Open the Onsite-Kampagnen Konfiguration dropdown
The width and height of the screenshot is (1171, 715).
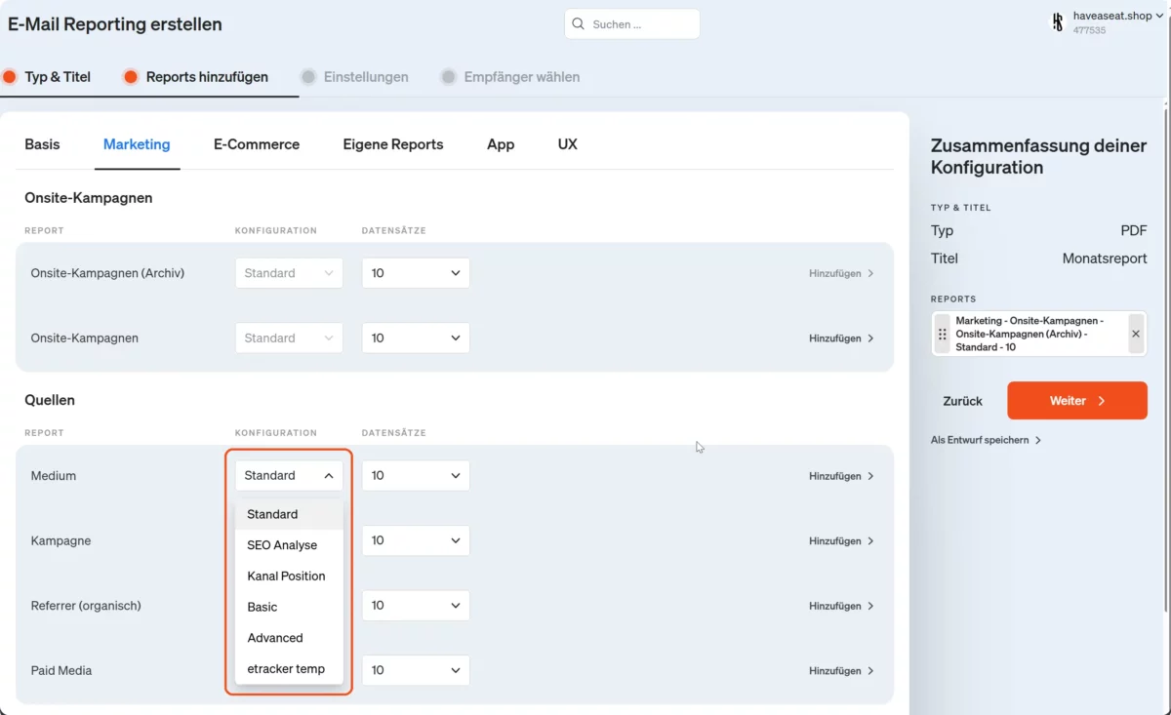click(289, 338)
